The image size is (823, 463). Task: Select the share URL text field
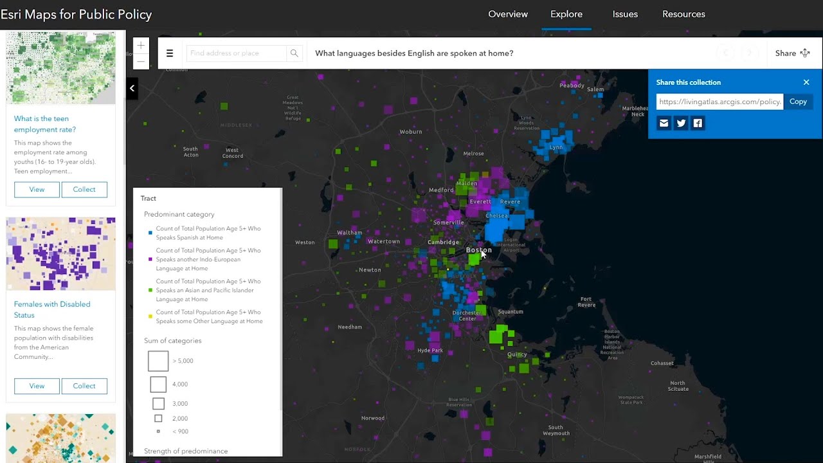(x=719, y=102)
